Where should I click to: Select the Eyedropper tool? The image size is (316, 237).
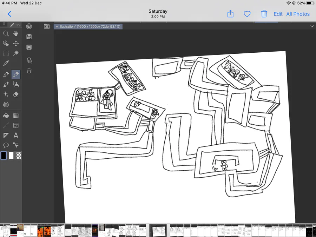[x=6, y=63]
